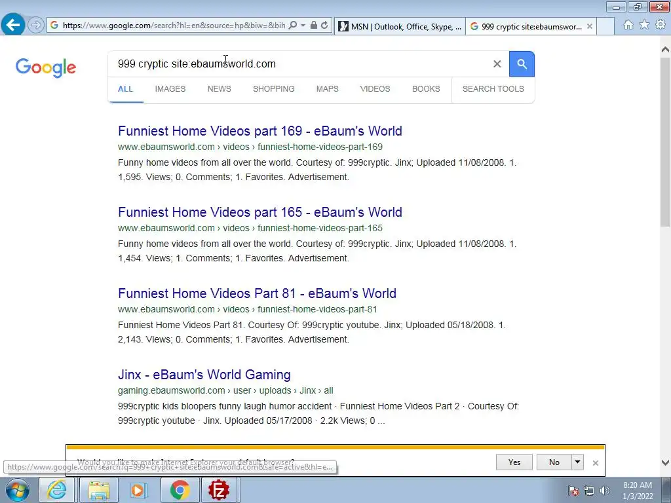This screenshot has width=671, height=503.
Task: Click No on the default browser prompt
Action: coord(554,462)
